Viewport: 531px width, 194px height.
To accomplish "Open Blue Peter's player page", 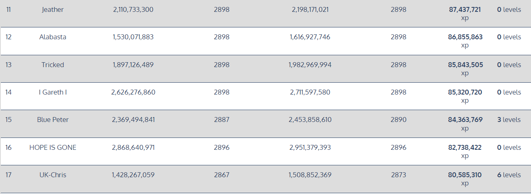I will coord(53,120).
